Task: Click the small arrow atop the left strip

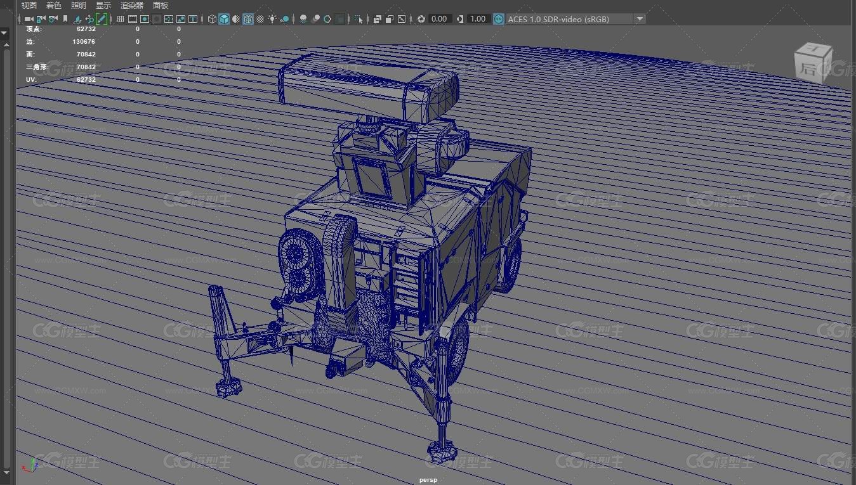Action: point(4,32)
